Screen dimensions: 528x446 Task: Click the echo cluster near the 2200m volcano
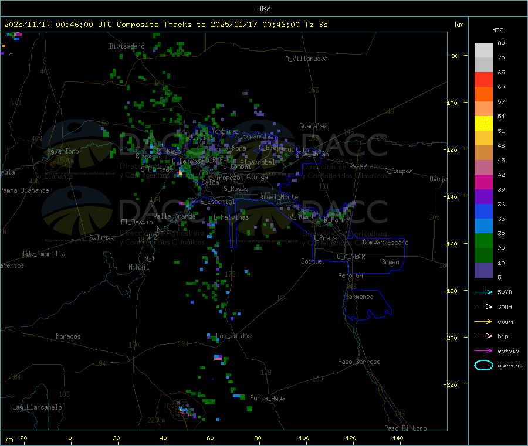coord(187,410)
